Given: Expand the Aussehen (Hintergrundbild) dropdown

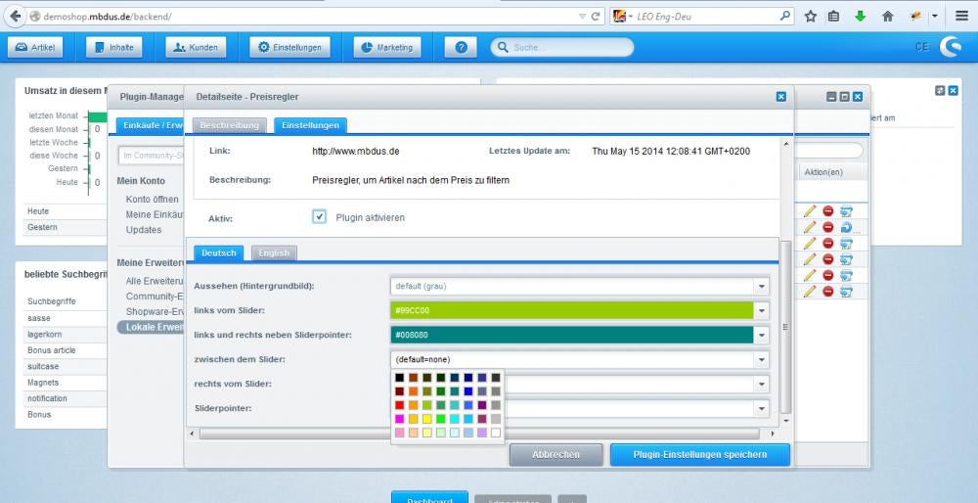Looking at the screenshot, I should pyautogui.click(x=761, y=287).
